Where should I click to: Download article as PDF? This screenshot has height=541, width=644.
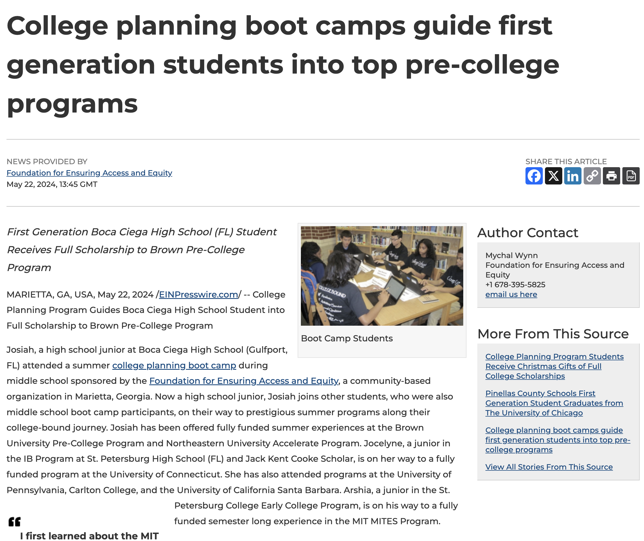630,176
